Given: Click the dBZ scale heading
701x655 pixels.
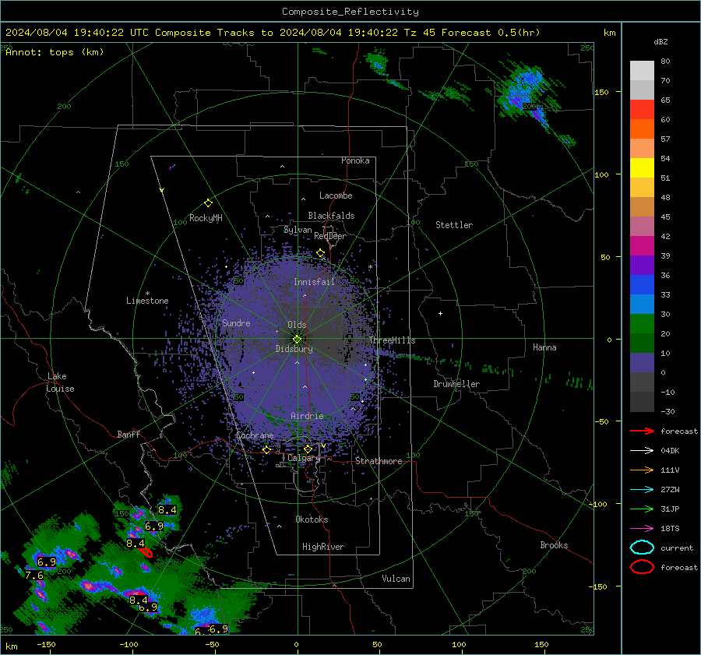Looking at the screenshot, I should click(x=660, y=42).
